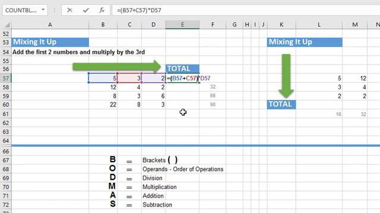Click cell C57 containing 3

(129, 78)
